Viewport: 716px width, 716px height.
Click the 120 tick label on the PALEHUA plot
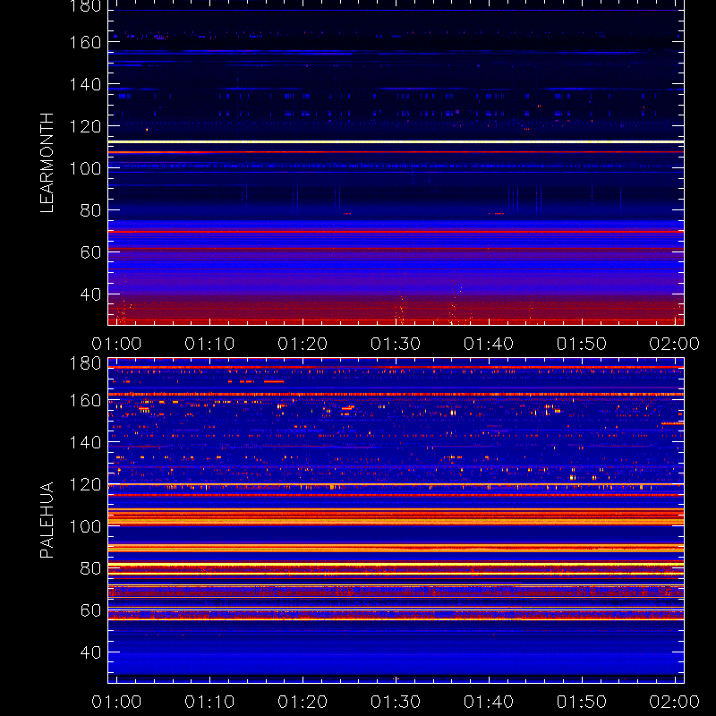point(85,484)
